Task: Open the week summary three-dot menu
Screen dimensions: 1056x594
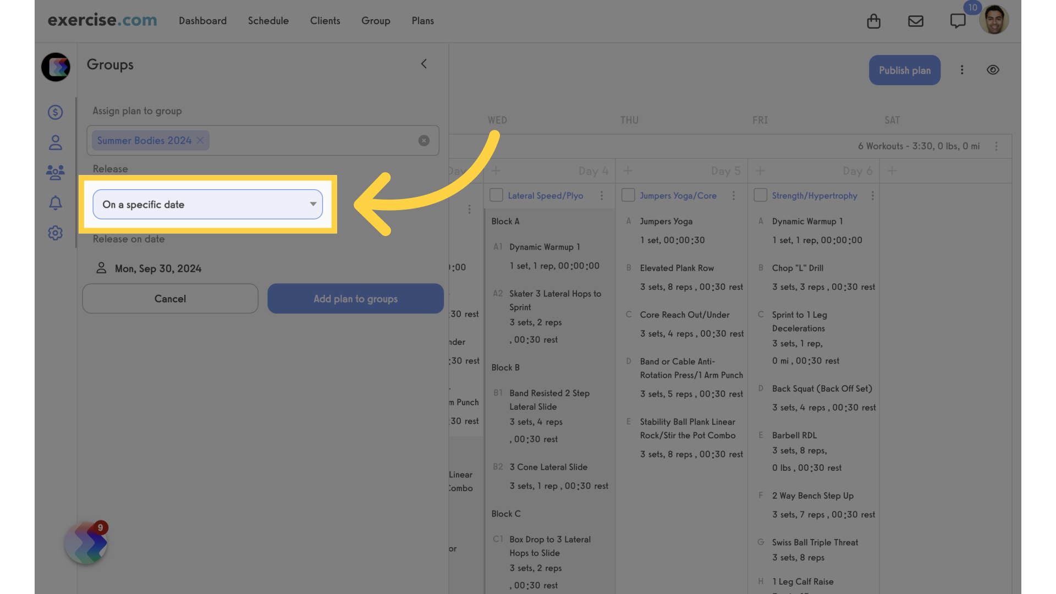Action: click(996, 146)
